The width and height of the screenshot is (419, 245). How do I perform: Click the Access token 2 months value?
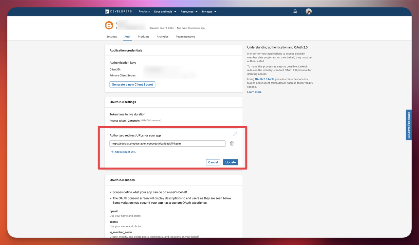(x=134, y=120)
